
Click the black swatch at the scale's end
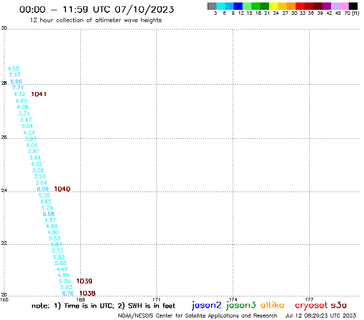tap(353, 6)
